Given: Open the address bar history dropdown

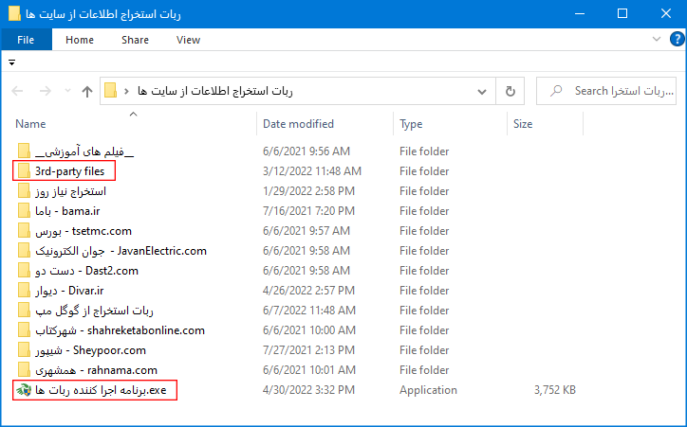Looking at the screenshot, I should click(484, 92).
